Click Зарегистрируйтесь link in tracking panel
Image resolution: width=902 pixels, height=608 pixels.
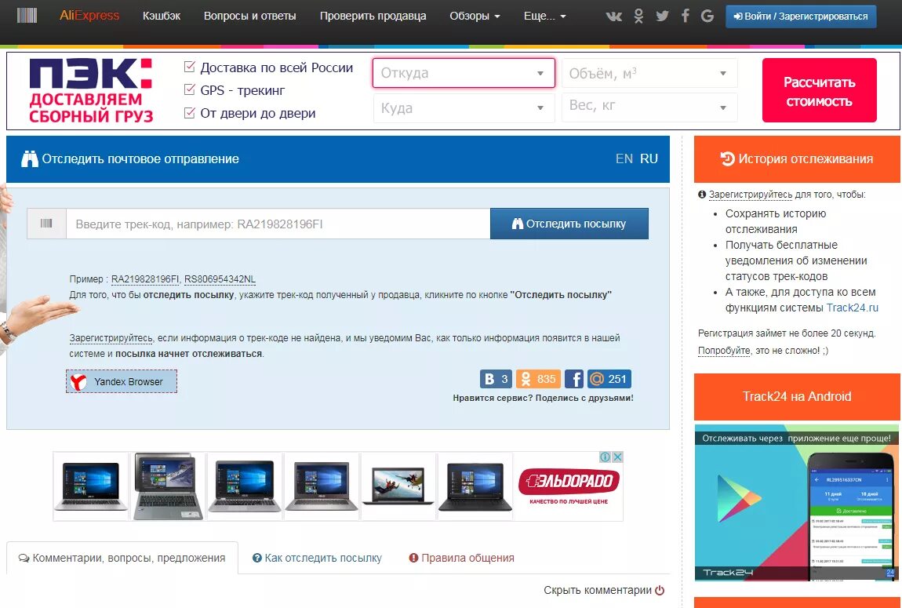111,338
